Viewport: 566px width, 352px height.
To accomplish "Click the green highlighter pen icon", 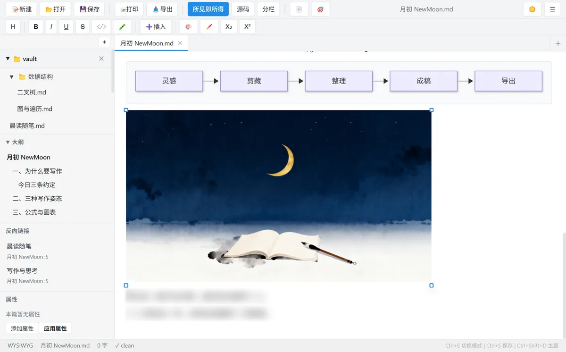I will (x=122, y=27).
